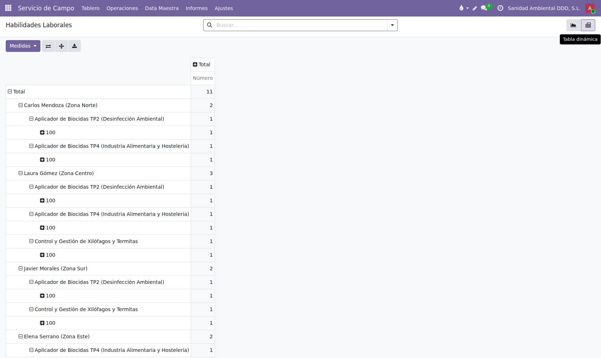Switch to the pivot table view
601x358 pixels.
pyautogui.click(x=588, y=25)
